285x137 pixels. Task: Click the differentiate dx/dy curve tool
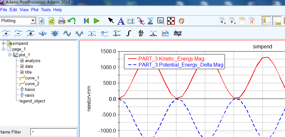(141, 33)
